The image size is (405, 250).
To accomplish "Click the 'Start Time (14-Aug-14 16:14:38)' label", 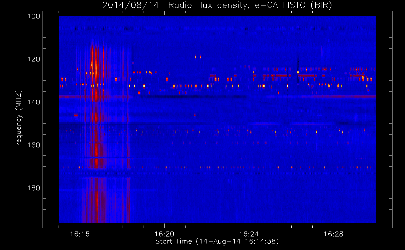I will click(x=217, y=241).
